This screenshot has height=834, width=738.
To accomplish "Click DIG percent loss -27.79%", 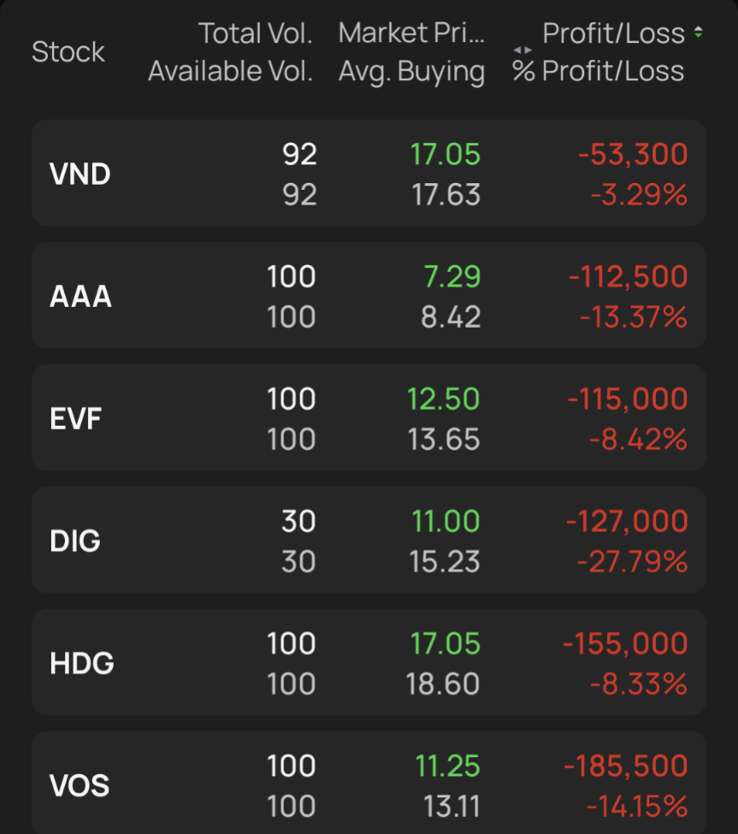I will coord(632,562).
